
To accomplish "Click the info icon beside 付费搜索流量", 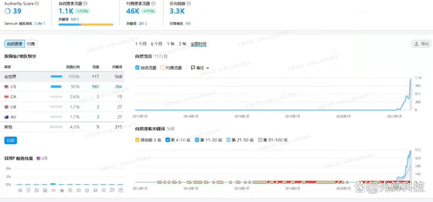I will pos(153,4).
